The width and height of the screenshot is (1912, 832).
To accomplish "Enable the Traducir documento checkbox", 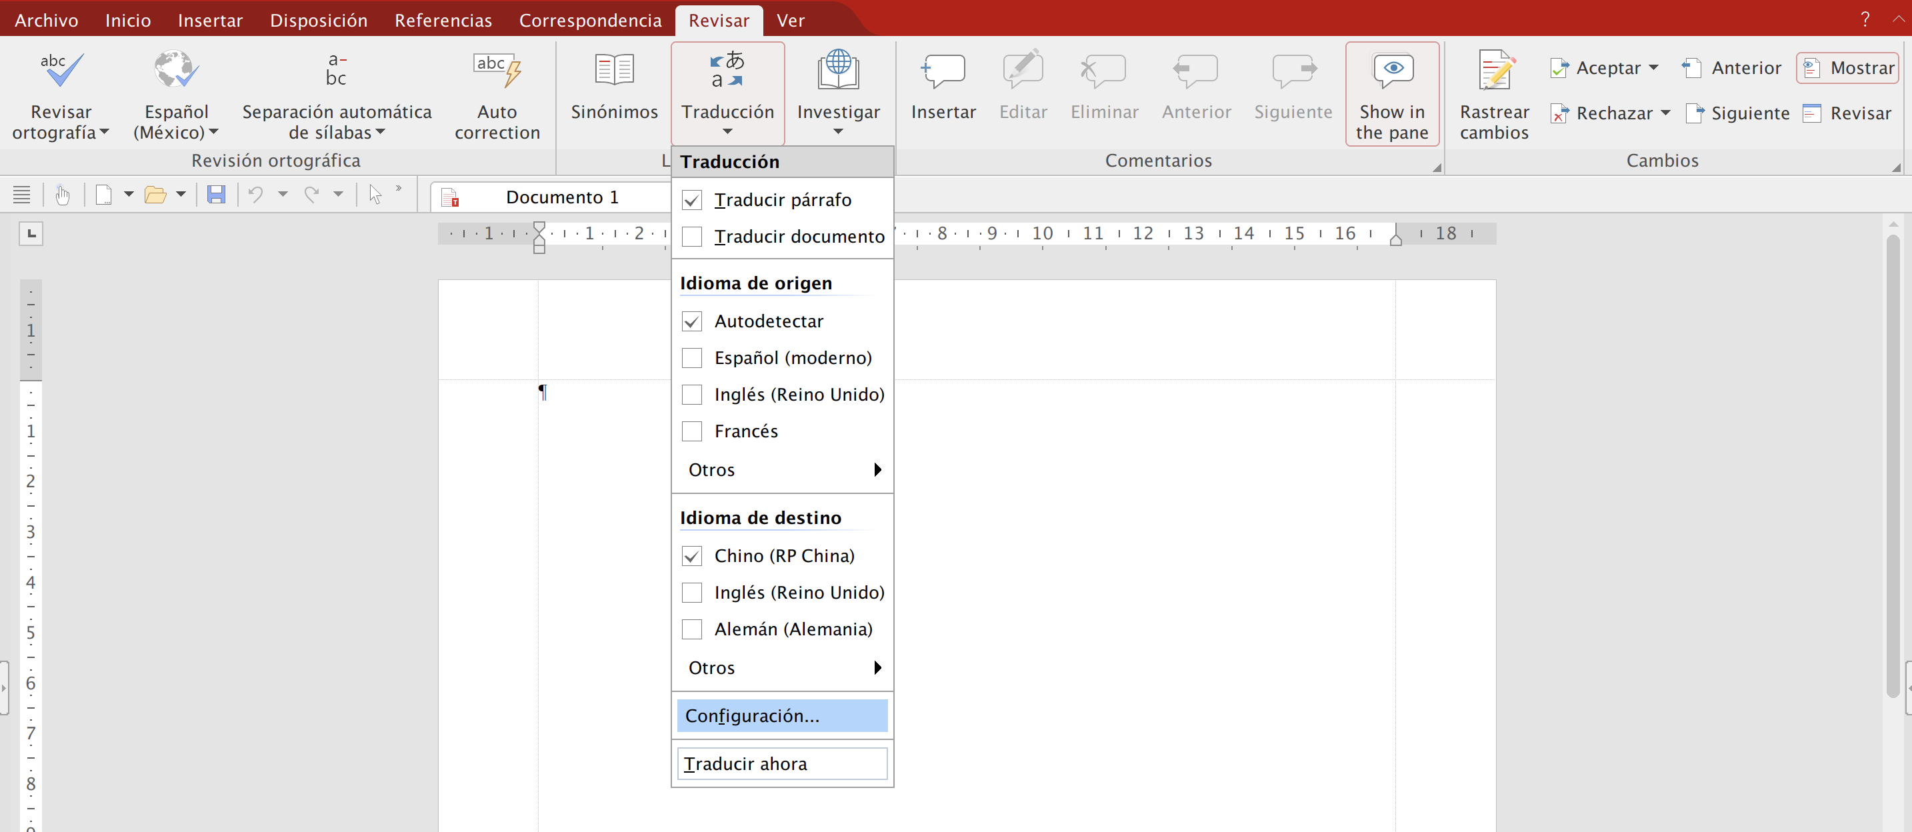I will click(692, 237).
